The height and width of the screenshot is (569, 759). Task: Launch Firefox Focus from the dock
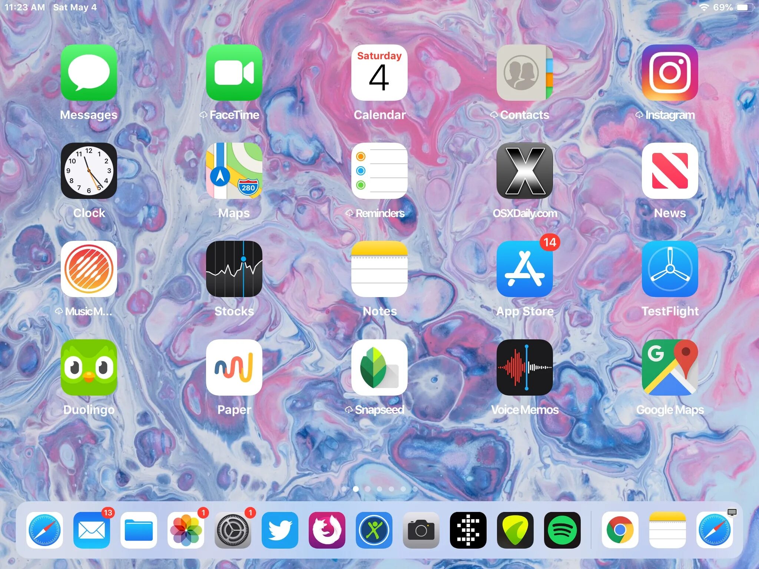point(327,530)
